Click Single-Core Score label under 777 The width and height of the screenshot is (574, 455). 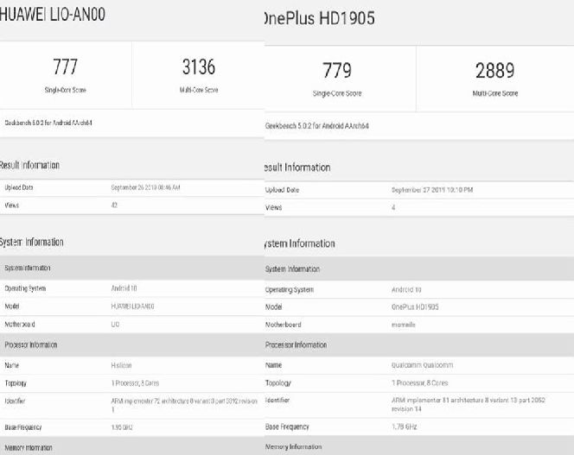pyautogui.click(x=65, y=90)
